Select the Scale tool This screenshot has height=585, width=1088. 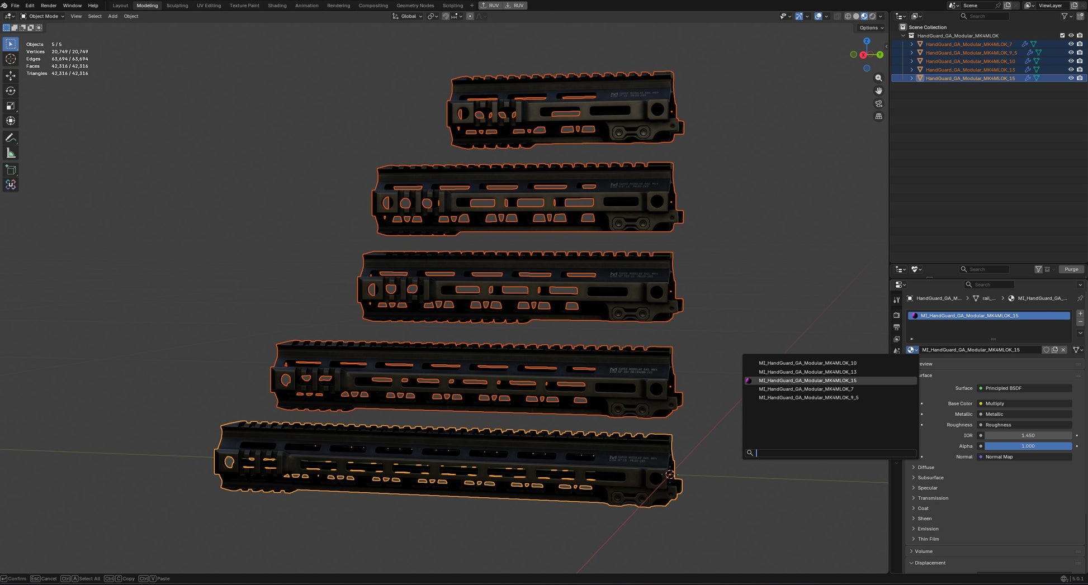(11, 106)
